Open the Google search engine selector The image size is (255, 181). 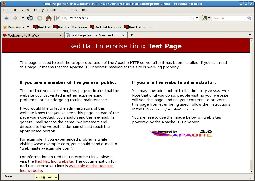point(207,18)
